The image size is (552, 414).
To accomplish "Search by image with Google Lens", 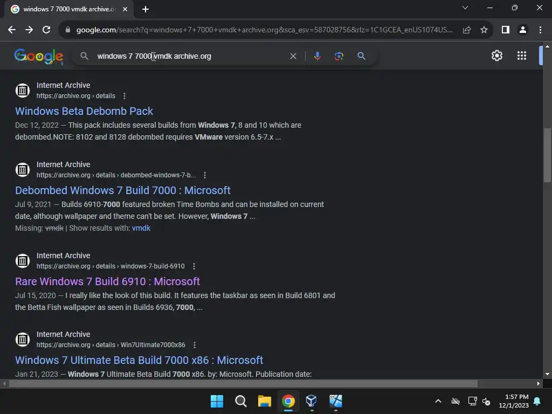I will 339,56.
